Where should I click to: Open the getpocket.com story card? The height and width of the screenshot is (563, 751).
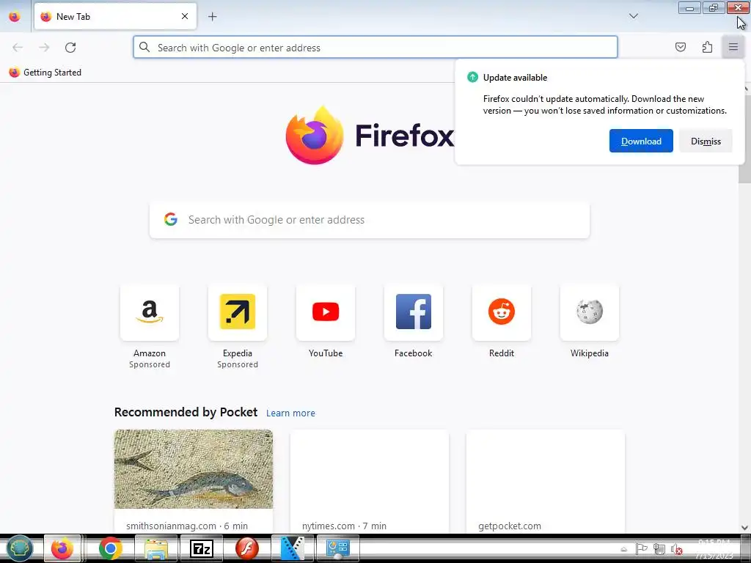(x=546, y=481)
